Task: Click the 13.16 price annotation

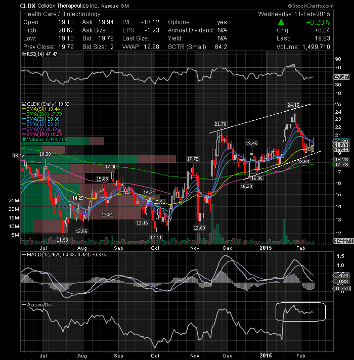Action: pos(142,222)
